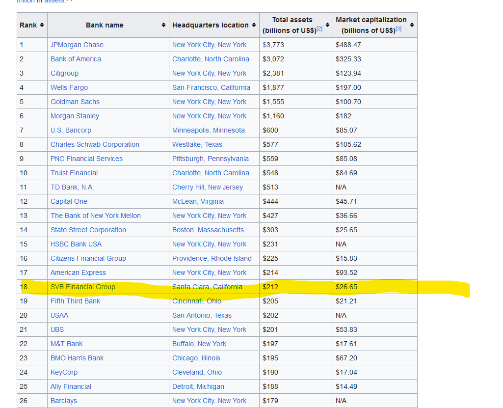Sort by Total assets arrows
The width and height of the screenshot is (503, 408).
click(327, 25)
